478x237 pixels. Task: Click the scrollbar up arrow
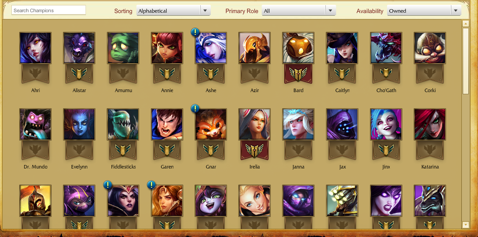coord(465,24)
